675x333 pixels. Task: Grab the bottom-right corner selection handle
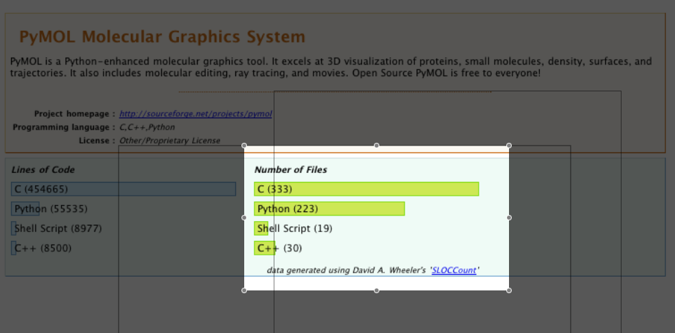509,290
